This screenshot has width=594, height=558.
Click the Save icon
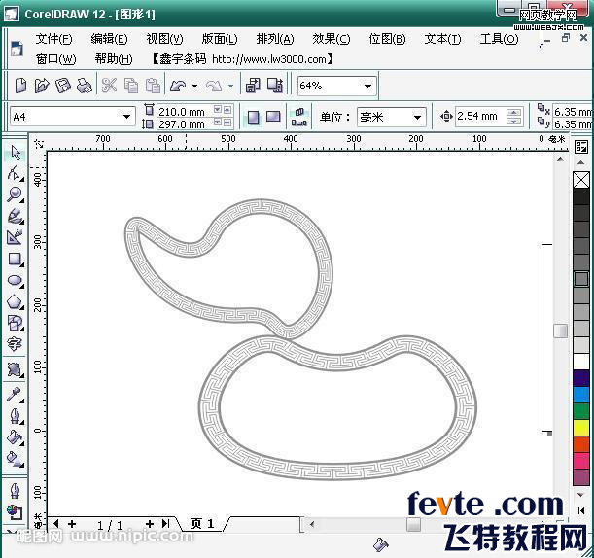(x=63, y=86)
